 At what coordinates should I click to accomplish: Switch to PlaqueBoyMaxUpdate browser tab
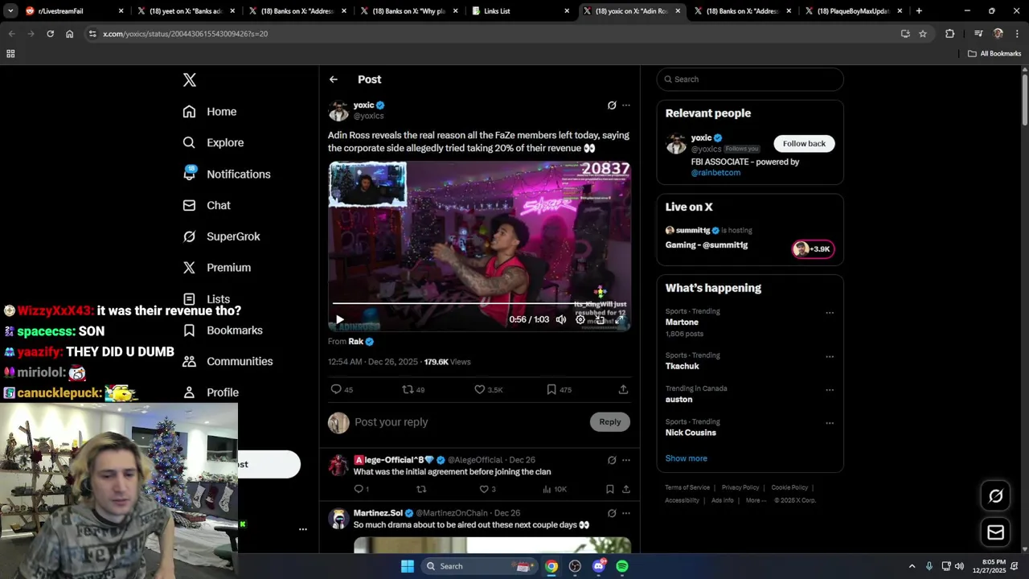855,11
